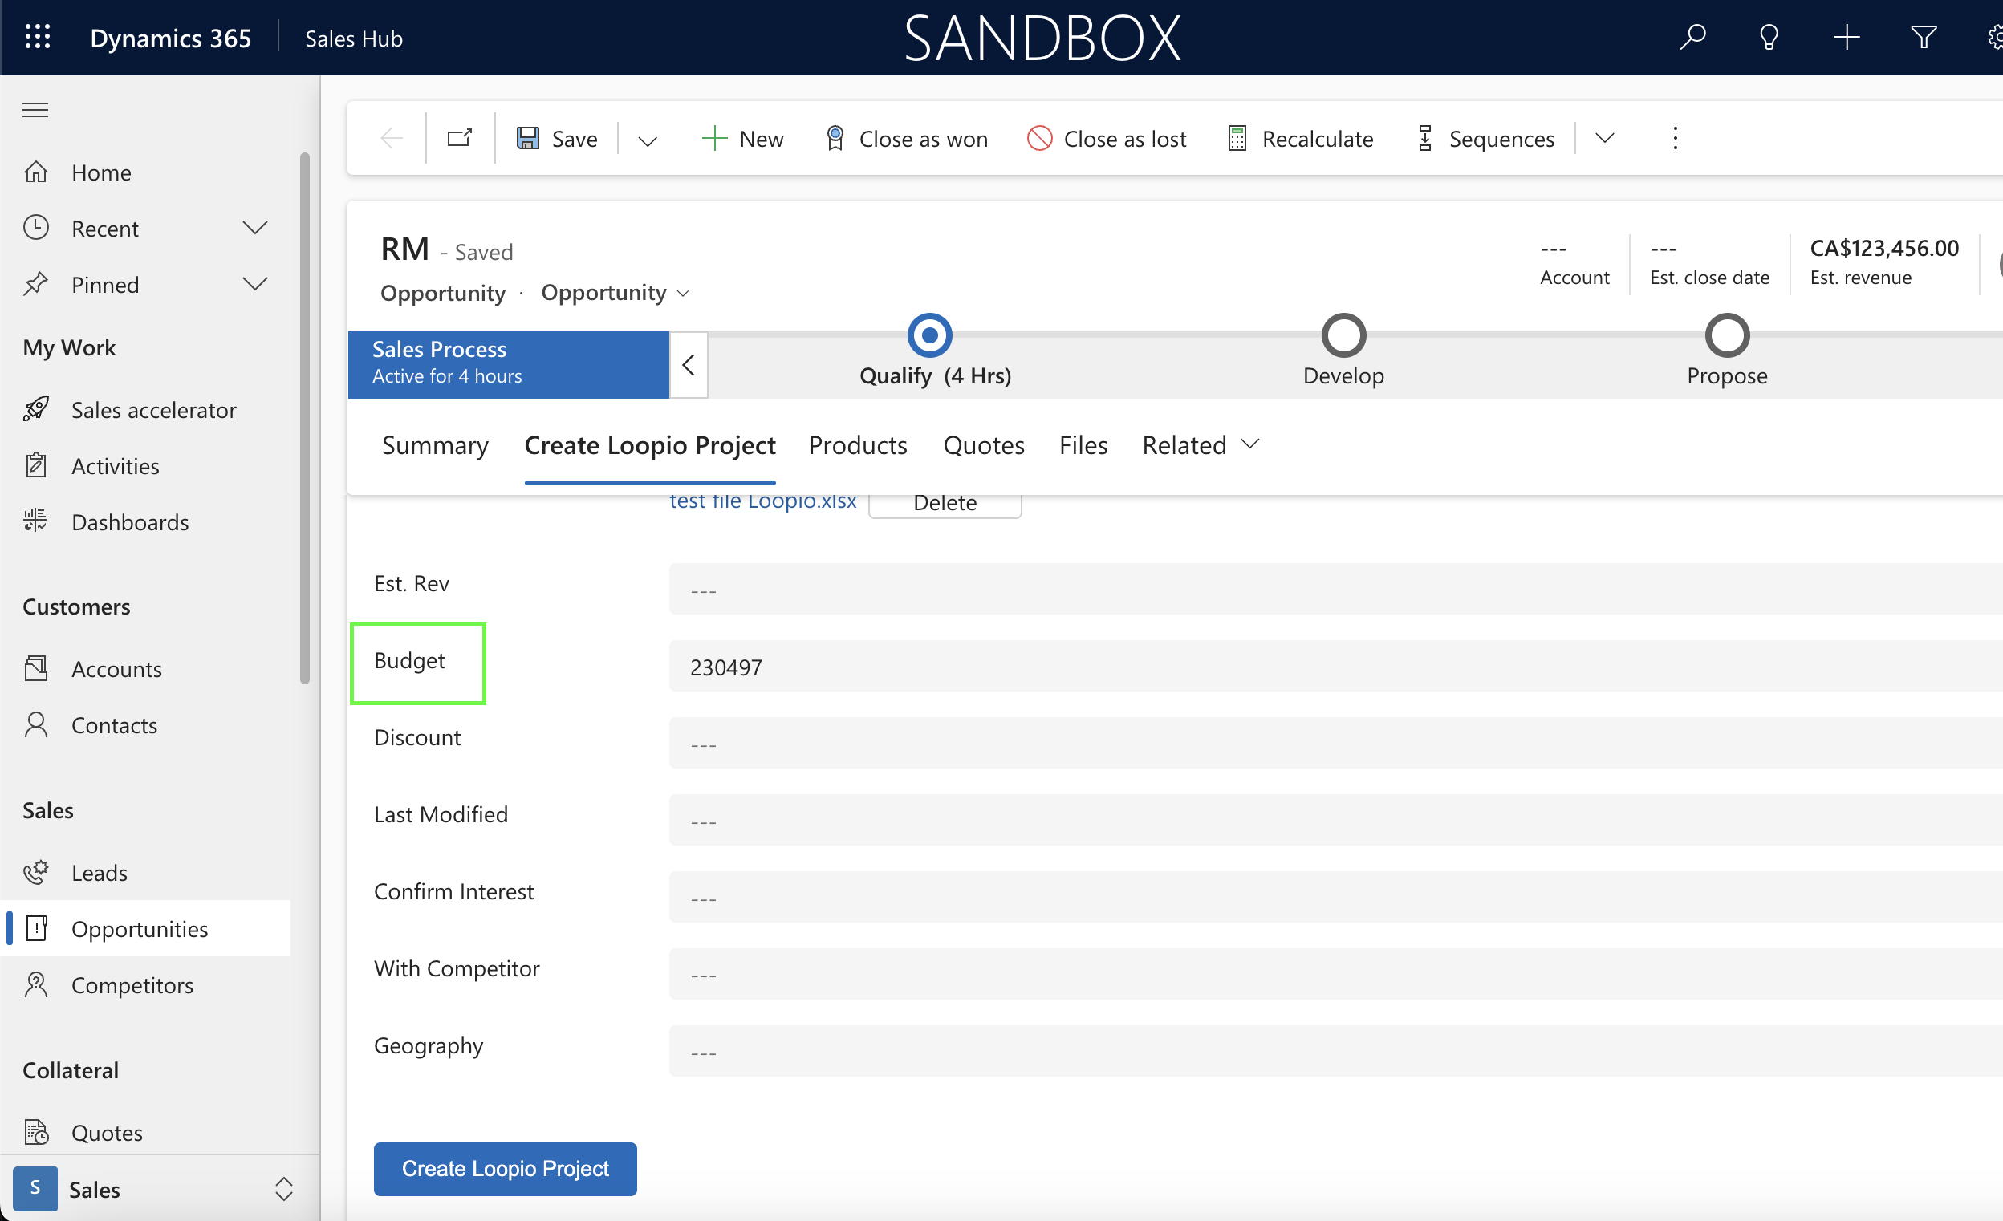Screen dimensions: 2003x1221
Task: Click the Recent clock icon
Action: 36,228
